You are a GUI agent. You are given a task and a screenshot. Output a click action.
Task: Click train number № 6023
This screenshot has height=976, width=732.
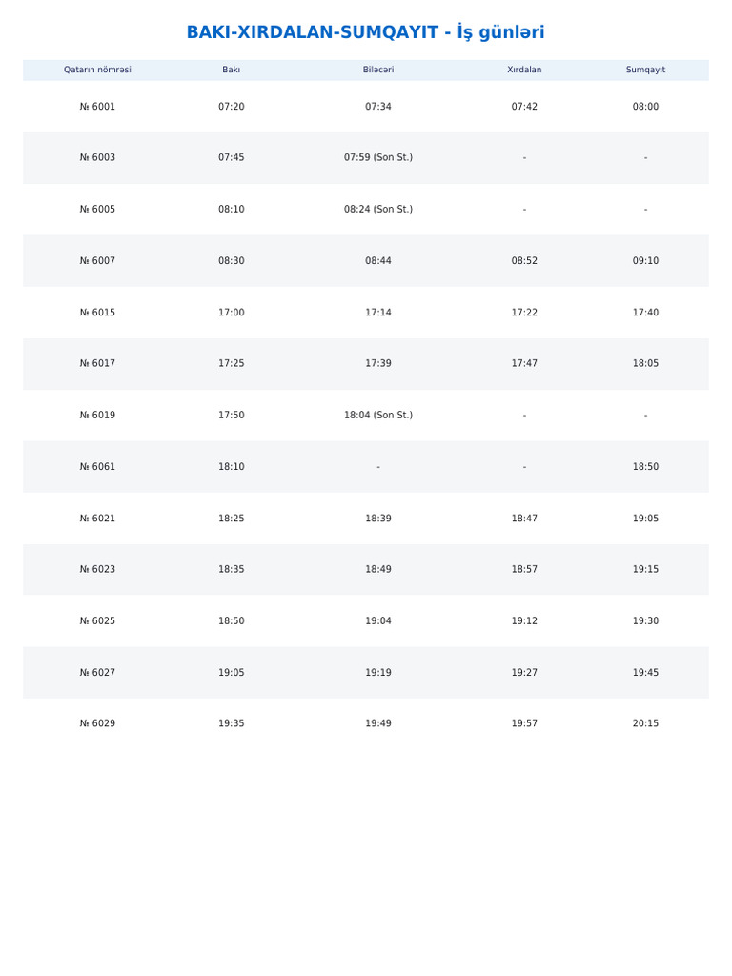[x=97, y=569]
